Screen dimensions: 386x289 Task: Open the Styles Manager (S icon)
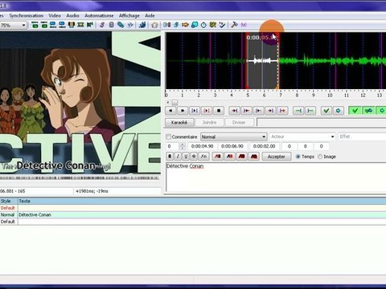(x=102, y=25)
